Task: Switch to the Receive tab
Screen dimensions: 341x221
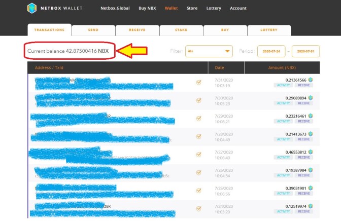Action: (x=137, y=30)
